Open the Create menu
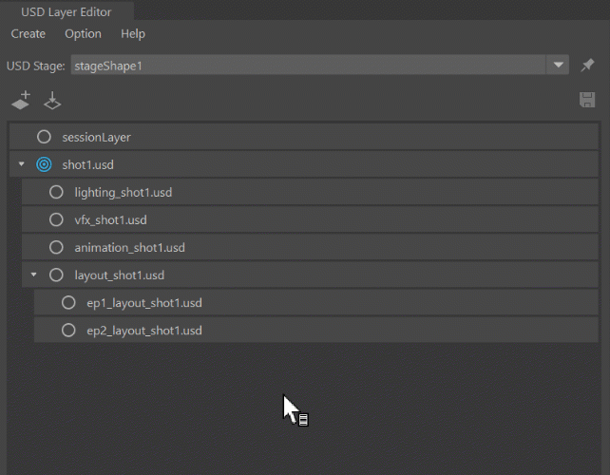Viewport: 610px width, 475px height. 28,34
